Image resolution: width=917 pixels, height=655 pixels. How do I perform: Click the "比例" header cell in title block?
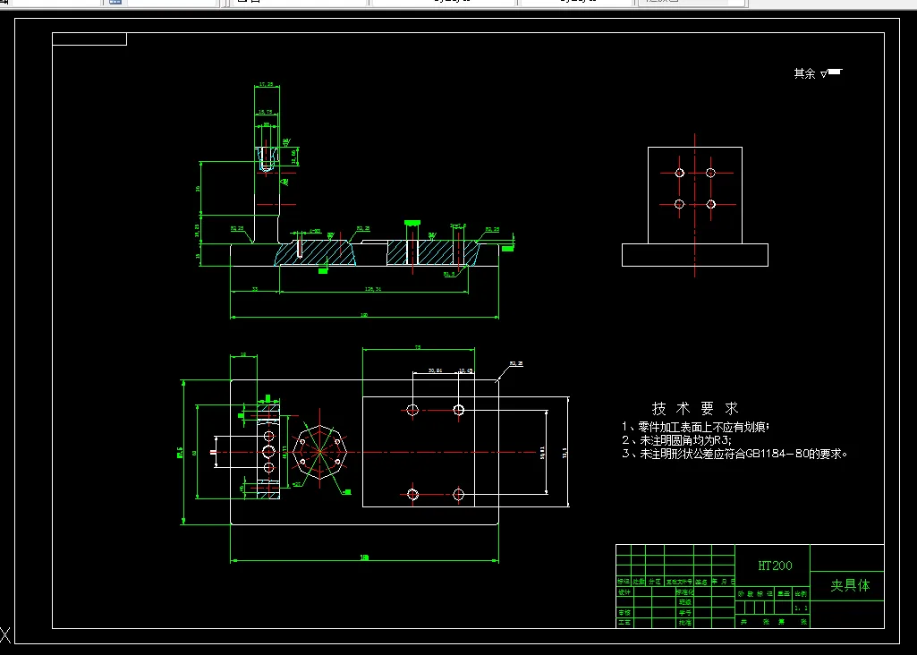tap(802, 593)
